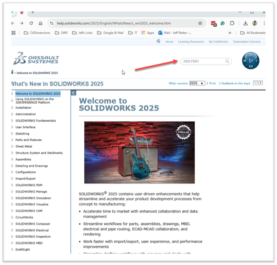Expand the Sketching topic
The image size is (277, 265).
(x=12, y=134)
